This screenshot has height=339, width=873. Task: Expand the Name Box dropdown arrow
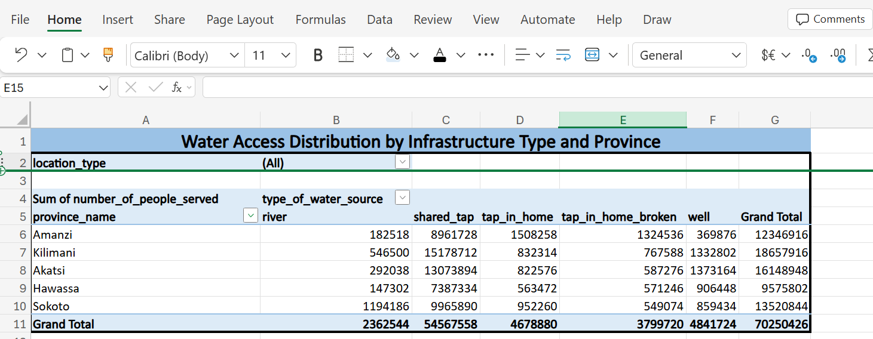[103, 88]
